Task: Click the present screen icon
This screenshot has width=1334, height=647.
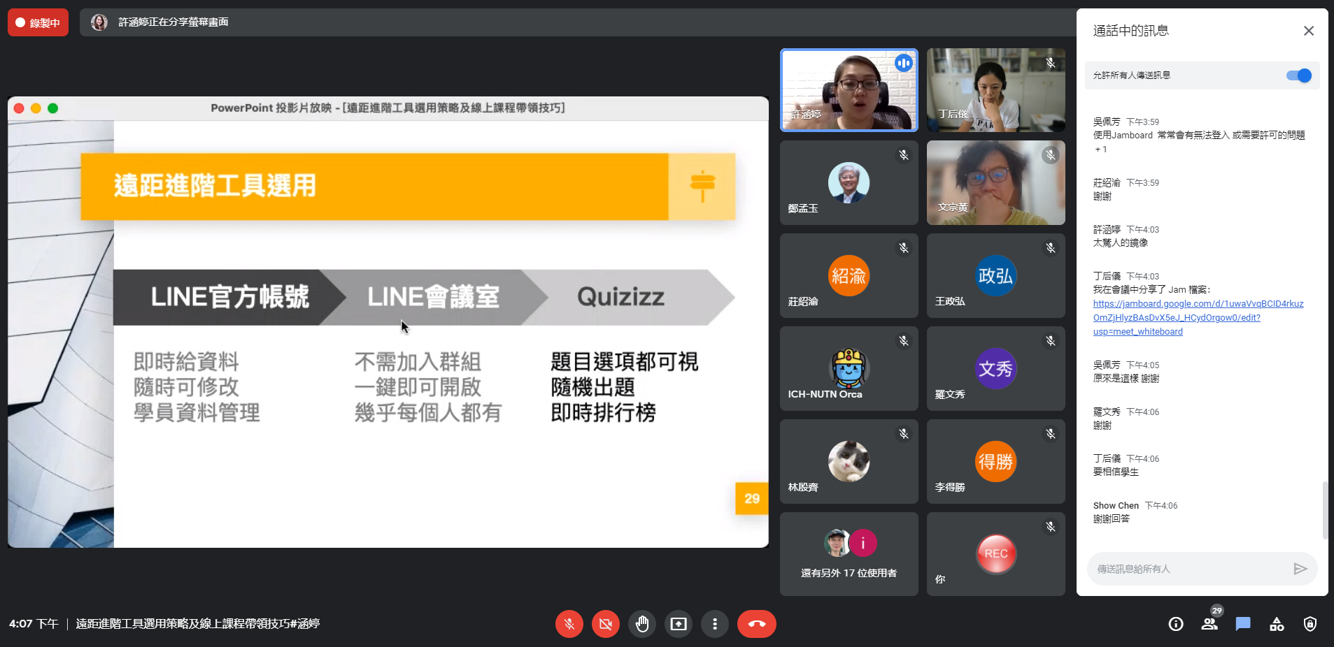Action: 679,624
